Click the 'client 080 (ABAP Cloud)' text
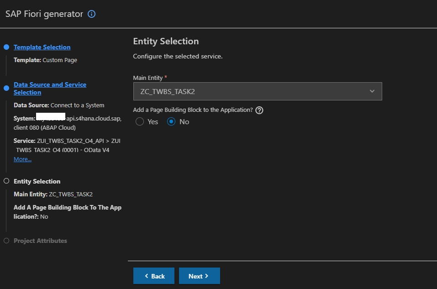Screen dimensions: 437x289 pyautogui.click(x=45, y=128)
